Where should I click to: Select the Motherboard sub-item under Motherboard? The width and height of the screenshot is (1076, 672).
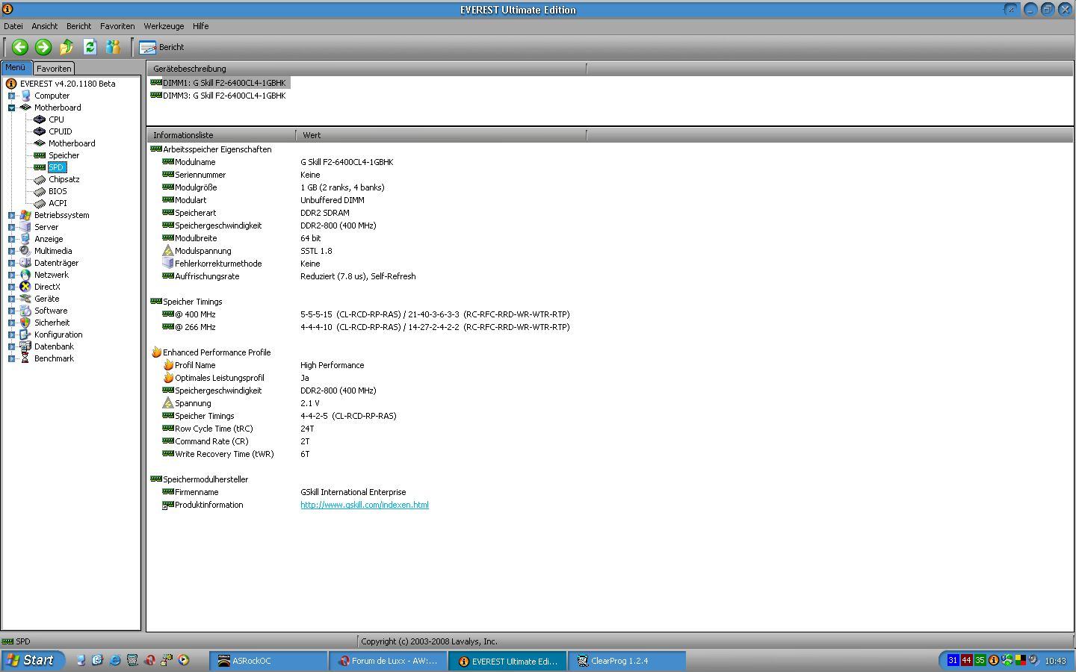tap(72, 143)
